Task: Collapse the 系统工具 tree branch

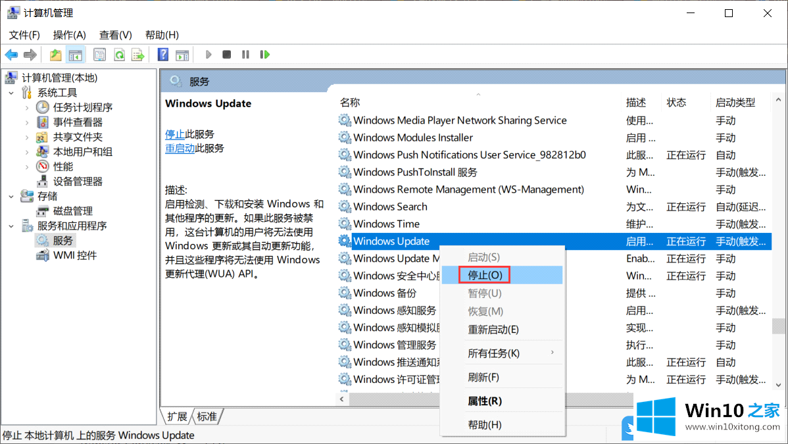Action: (x=11, y=93)
